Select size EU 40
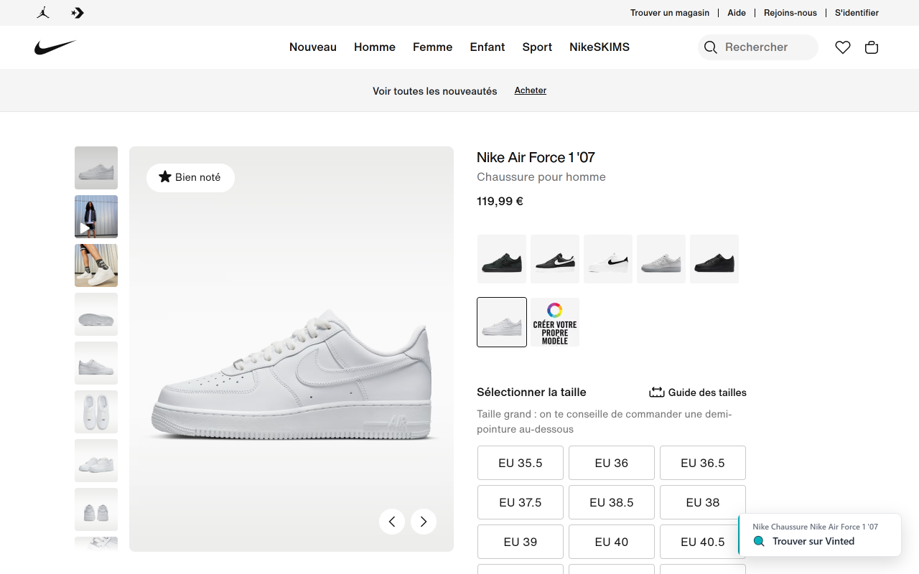919x574 pixels. coord(612,542)
